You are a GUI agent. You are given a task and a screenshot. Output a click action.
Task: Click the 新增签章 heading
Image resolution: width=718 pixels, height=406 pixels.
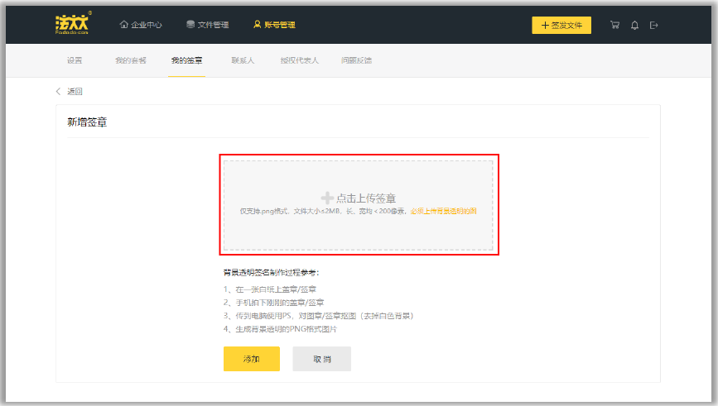87,122
